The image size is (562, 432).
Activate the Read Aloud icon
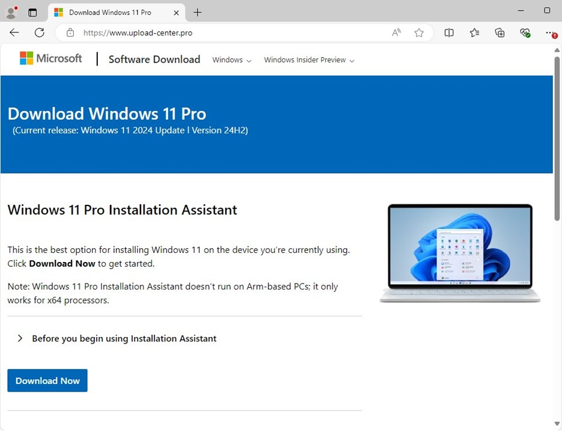pyautogui.click(x=396, y=32)
